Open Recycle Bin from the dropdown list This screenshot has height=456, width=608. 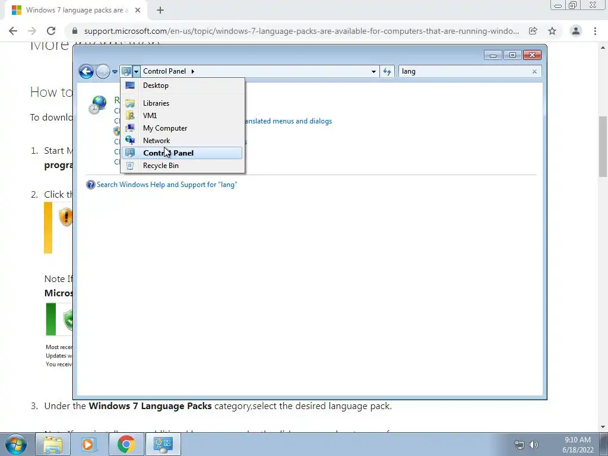tap(182, 166)
